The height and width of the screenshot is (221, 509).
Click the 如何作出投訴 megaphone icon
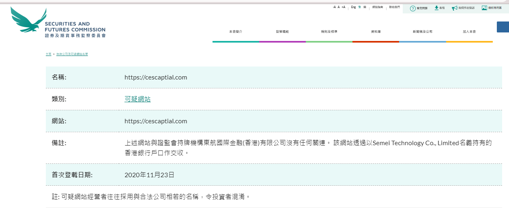pos(455,8)
